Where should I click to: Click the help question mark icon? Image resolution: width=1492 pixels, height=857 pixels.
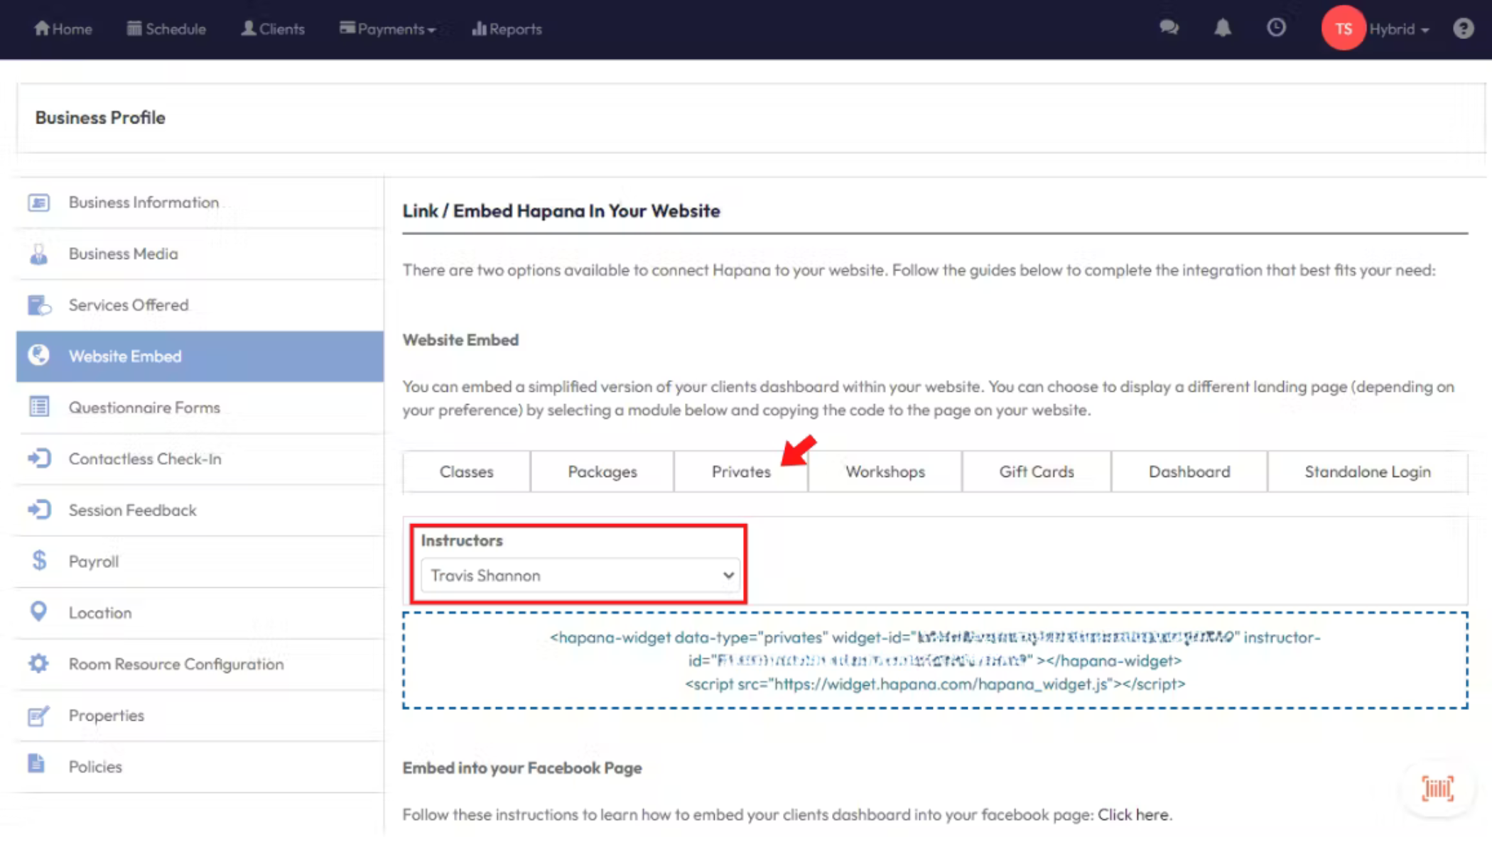pyautogui.click(x=1463, y=28)
